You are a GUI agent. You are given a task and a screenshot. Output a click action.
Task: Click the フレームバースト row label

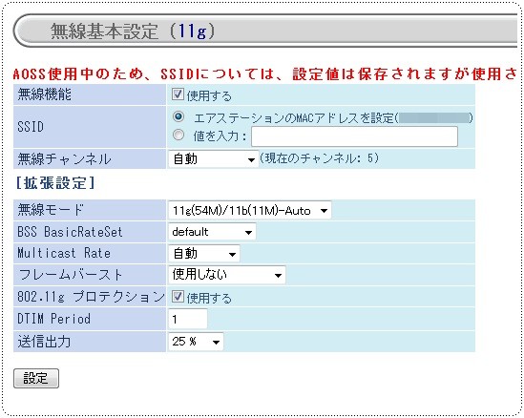70,275
